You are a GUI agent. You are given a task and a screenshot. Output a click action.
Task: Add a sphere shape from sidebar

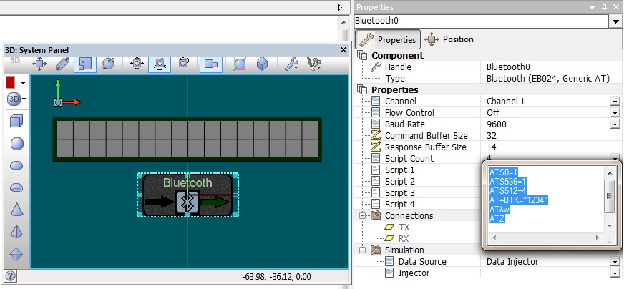(16, 144)
